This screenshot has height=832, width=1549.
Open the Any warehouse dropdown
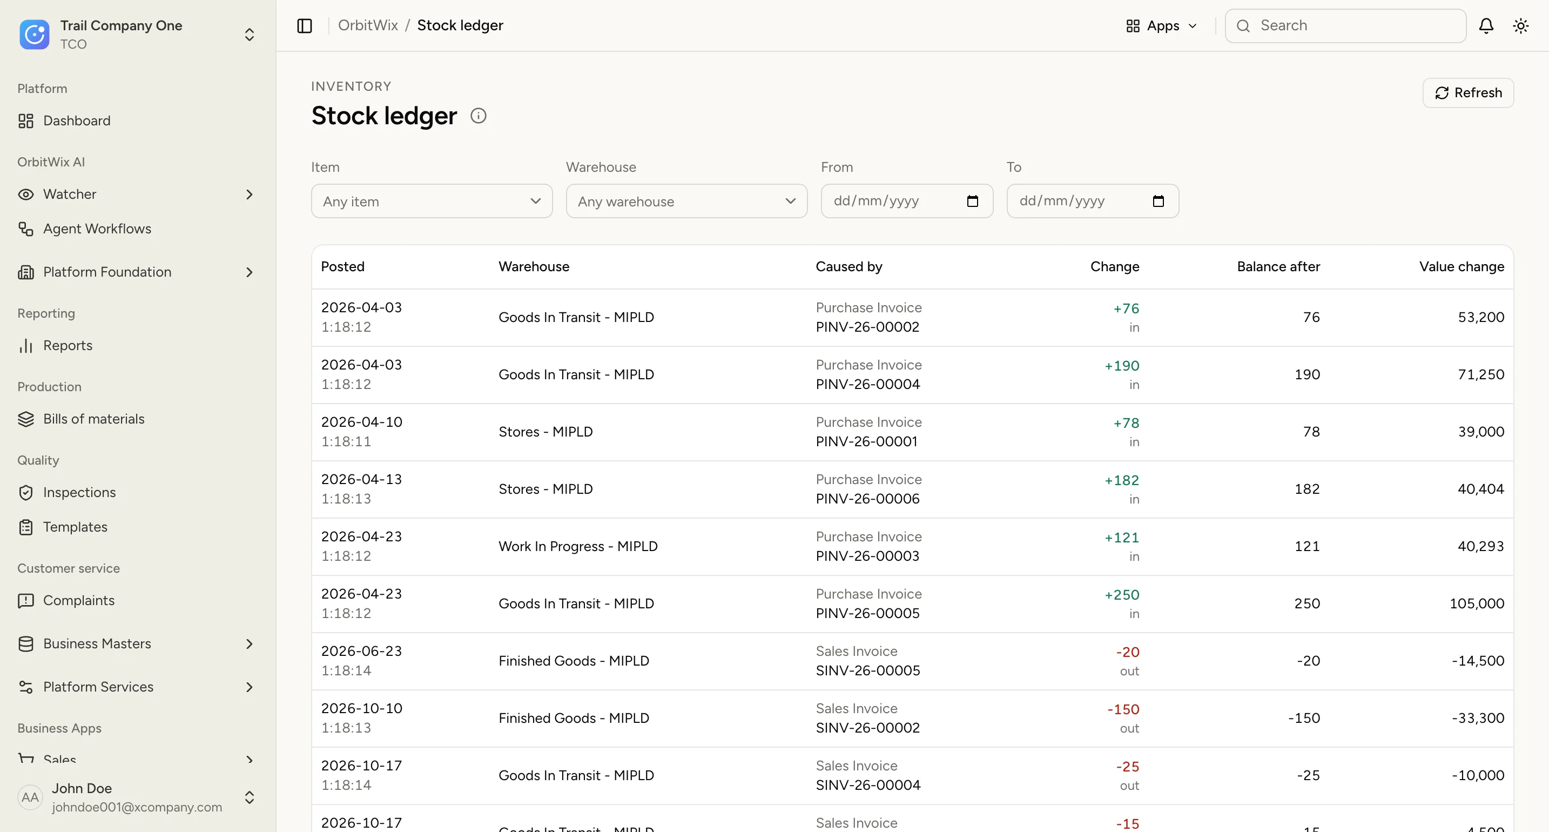[x=686, y=201]
